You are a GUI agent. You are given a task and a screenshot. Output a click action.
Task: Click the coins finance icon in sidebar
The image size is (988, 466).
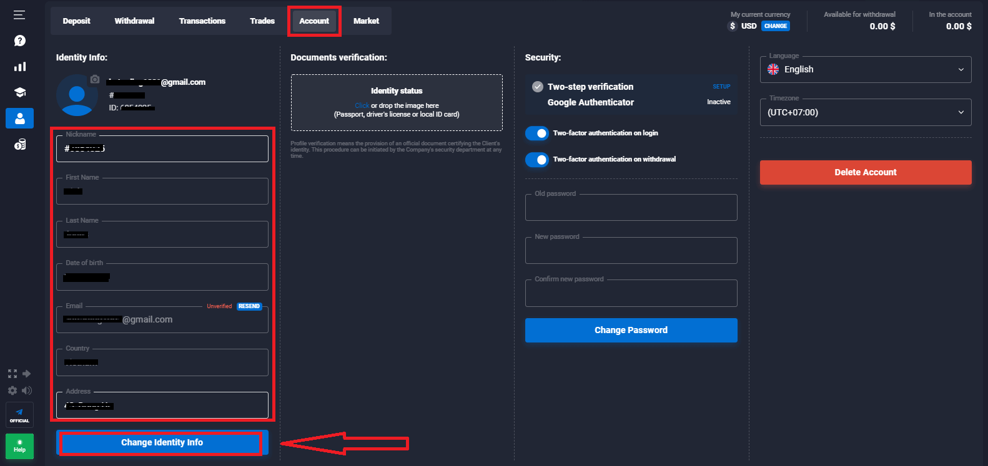click(x=20, y=145)
